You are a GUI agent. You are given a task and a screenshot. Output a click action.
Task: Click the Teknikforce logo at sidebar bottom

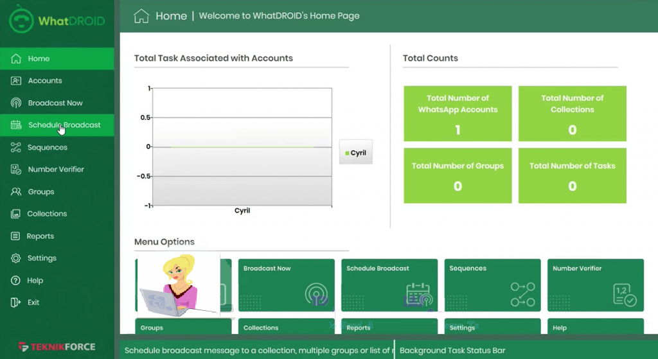click(57, 347)
